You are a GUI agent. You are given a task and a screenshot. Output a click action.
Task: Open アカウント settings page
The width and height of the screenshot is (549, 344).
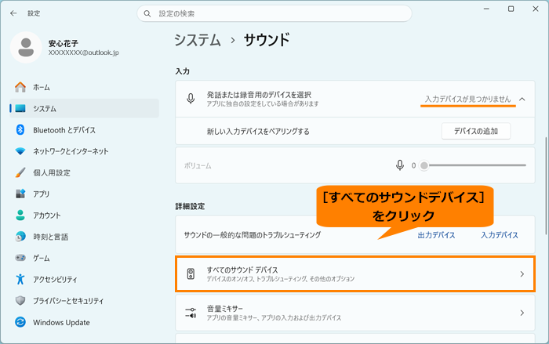84,215
